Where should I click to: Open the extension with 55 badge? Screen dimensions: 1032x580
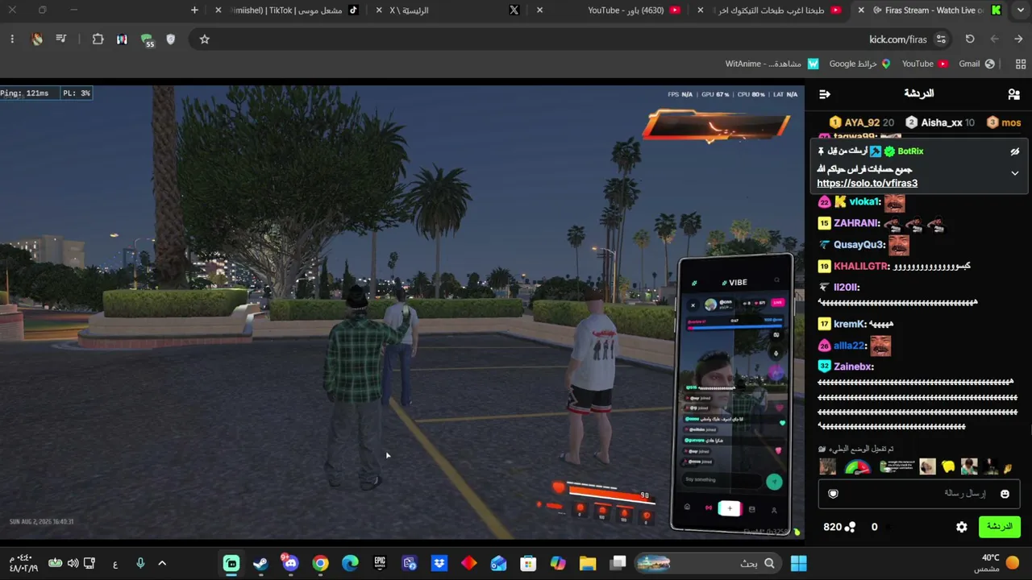147,40
